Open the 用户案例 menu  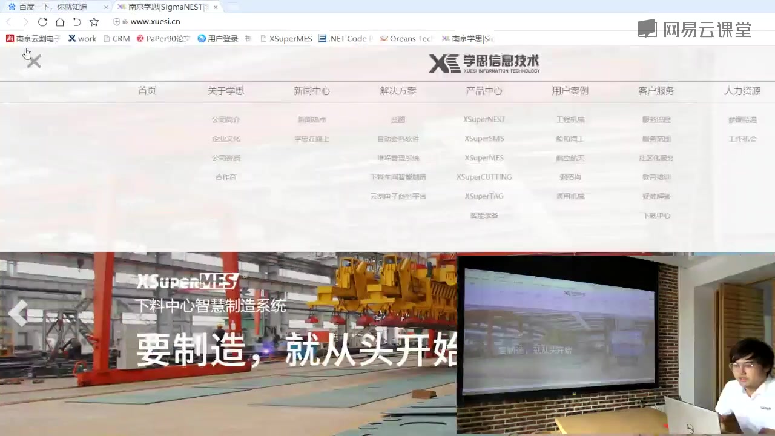point(570,91)
